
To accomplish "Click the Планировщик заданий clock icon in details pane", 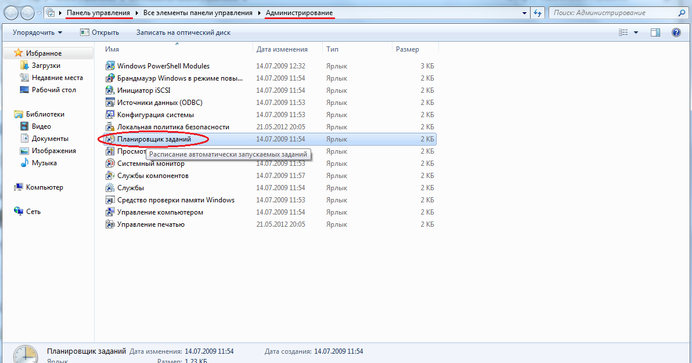I will pyautogui.click(x=25, y=354).
